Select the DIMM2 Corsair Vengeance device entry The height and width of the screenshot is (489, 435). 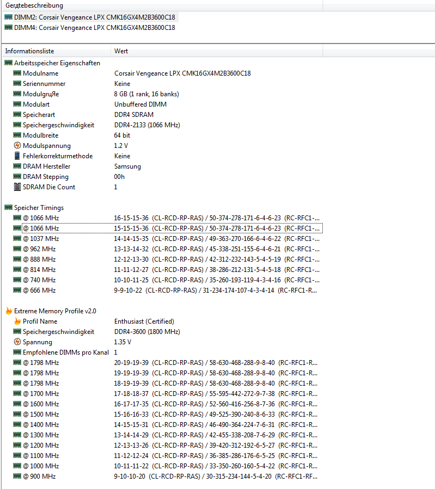(94, 17)
